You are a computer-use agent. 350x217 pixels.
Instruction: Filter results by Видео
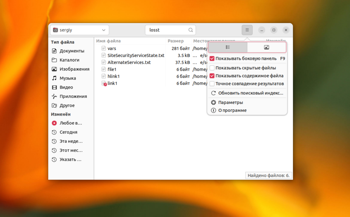66,87
